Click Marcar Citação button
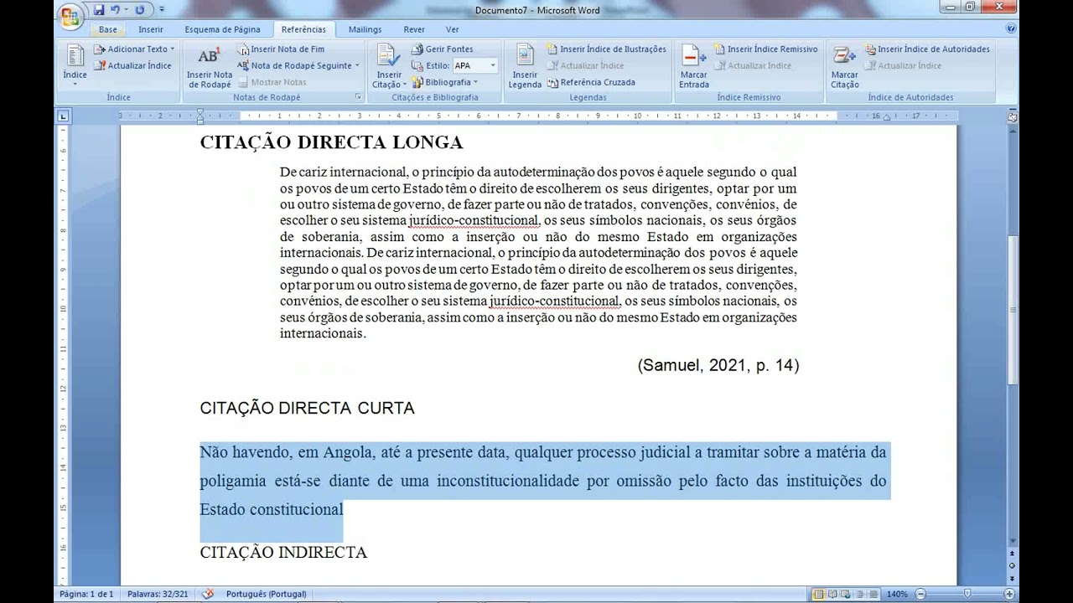 844,67
